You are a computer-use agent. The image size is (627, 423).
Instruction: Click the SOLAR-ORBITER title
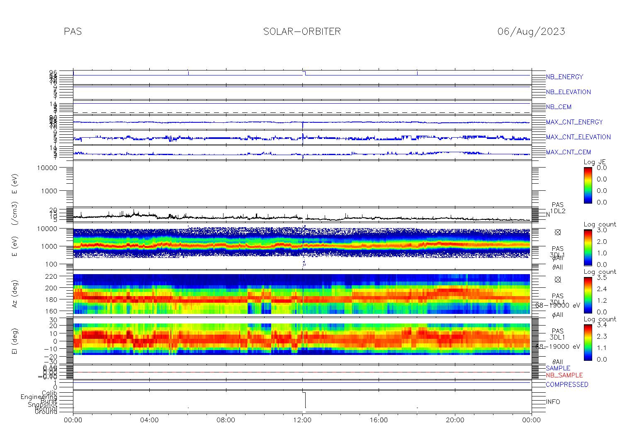tap(302, 32)
